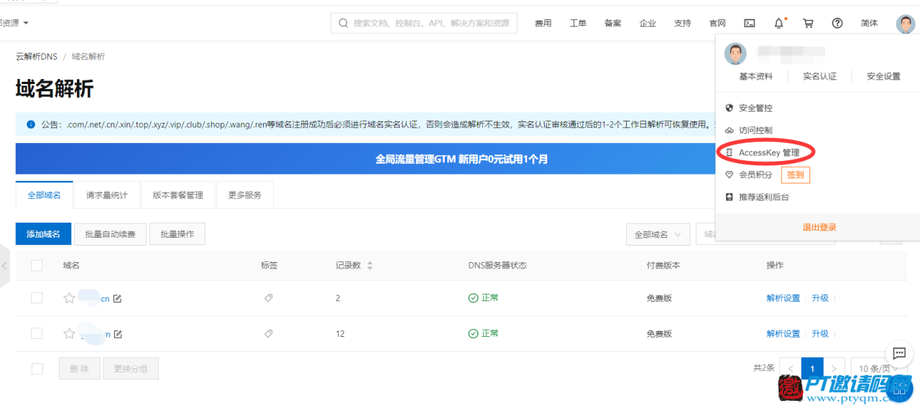The width and height of the screenshot is (920, 413).
Task: Select AccessKey 管理 in account menu
Action: point(768,152)
